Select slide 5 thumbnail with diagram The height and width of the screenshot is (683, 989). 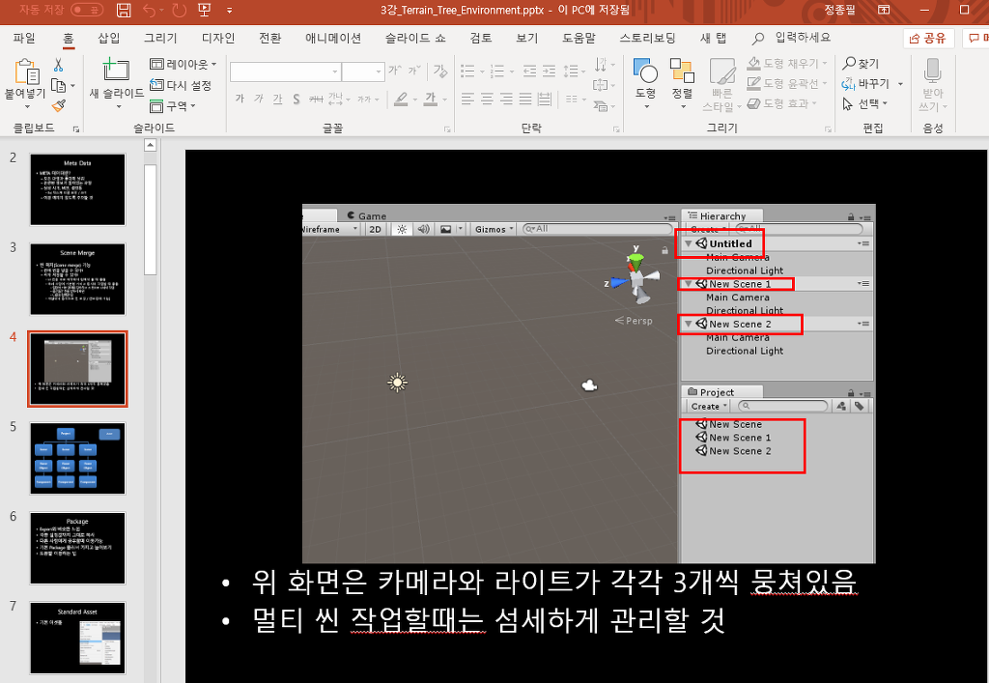click(77, 459)
